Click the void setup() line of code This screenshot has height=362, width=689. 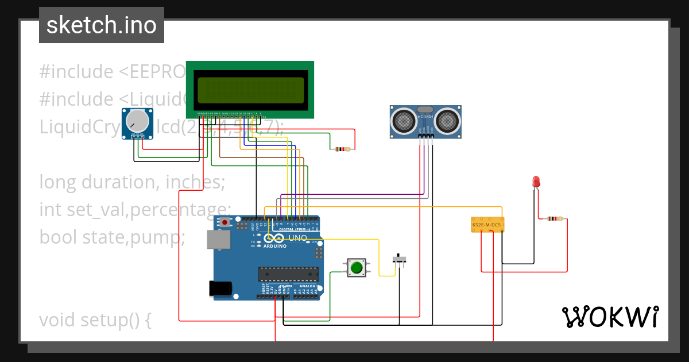point(95,319)
